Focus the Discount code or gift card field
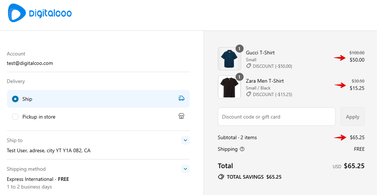Viewport: 377px width, 195px height. 276,117
